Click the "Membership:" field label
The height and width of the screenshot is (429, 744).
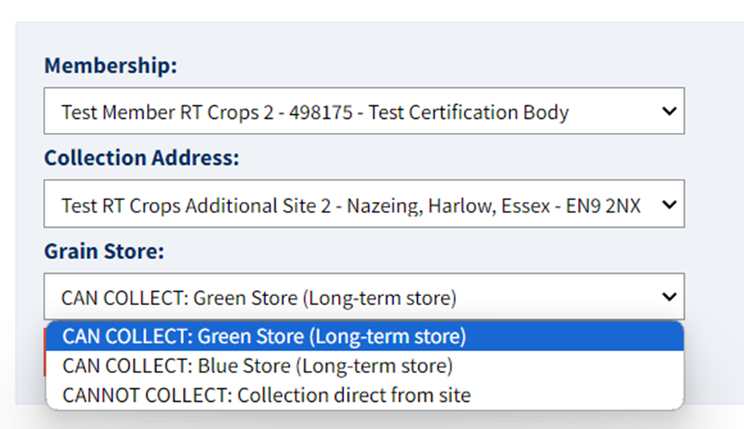pyautogui.click(x=110, y=66)
